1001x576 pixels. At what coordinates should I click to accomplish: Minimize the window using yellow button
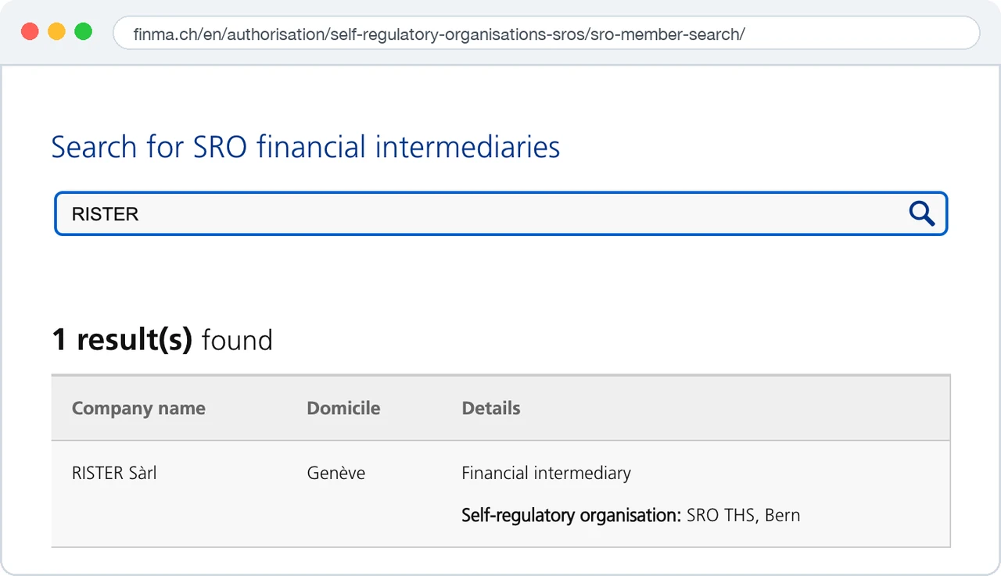click(56, 32)
